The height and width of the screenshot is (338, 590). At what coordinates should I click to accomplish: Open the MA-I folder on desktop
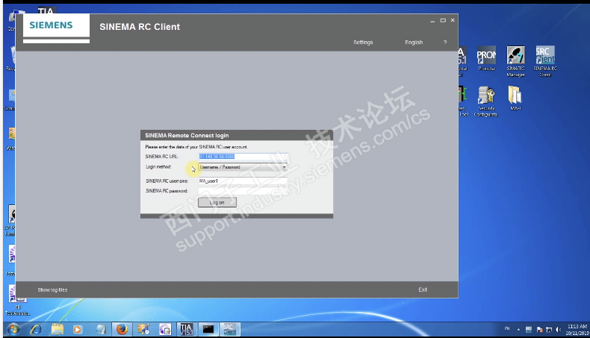coord(515,98)
